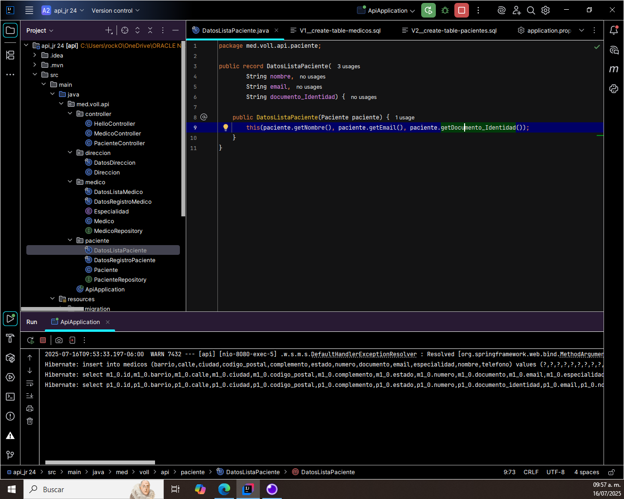This screenshot has width=624, height=499.
Task: Collapse the paciente package
Action: (x=70, y=240)
